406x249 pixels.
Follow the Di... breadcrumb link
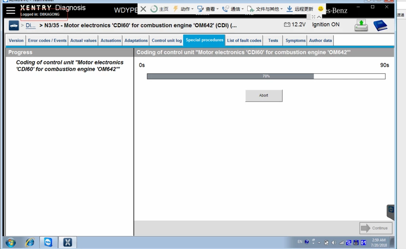click(x=30, y=25)
